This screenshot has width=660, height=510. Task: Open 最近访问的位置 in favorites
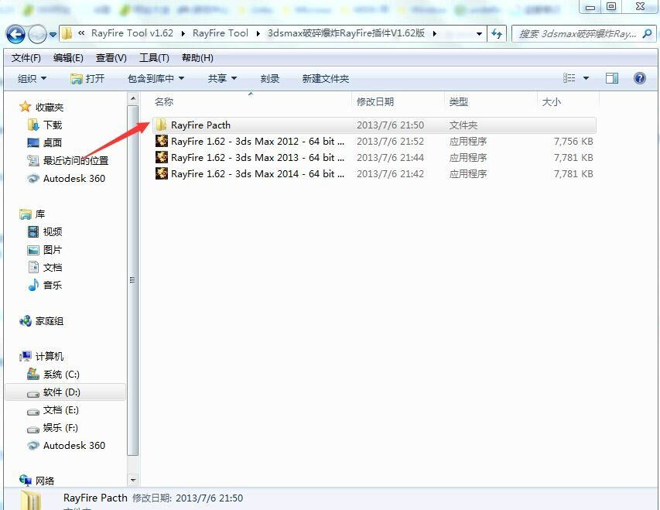pos(76,160)
